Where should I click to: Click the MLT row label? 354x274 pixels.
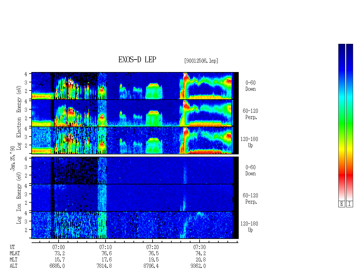(x=13, y=260)
